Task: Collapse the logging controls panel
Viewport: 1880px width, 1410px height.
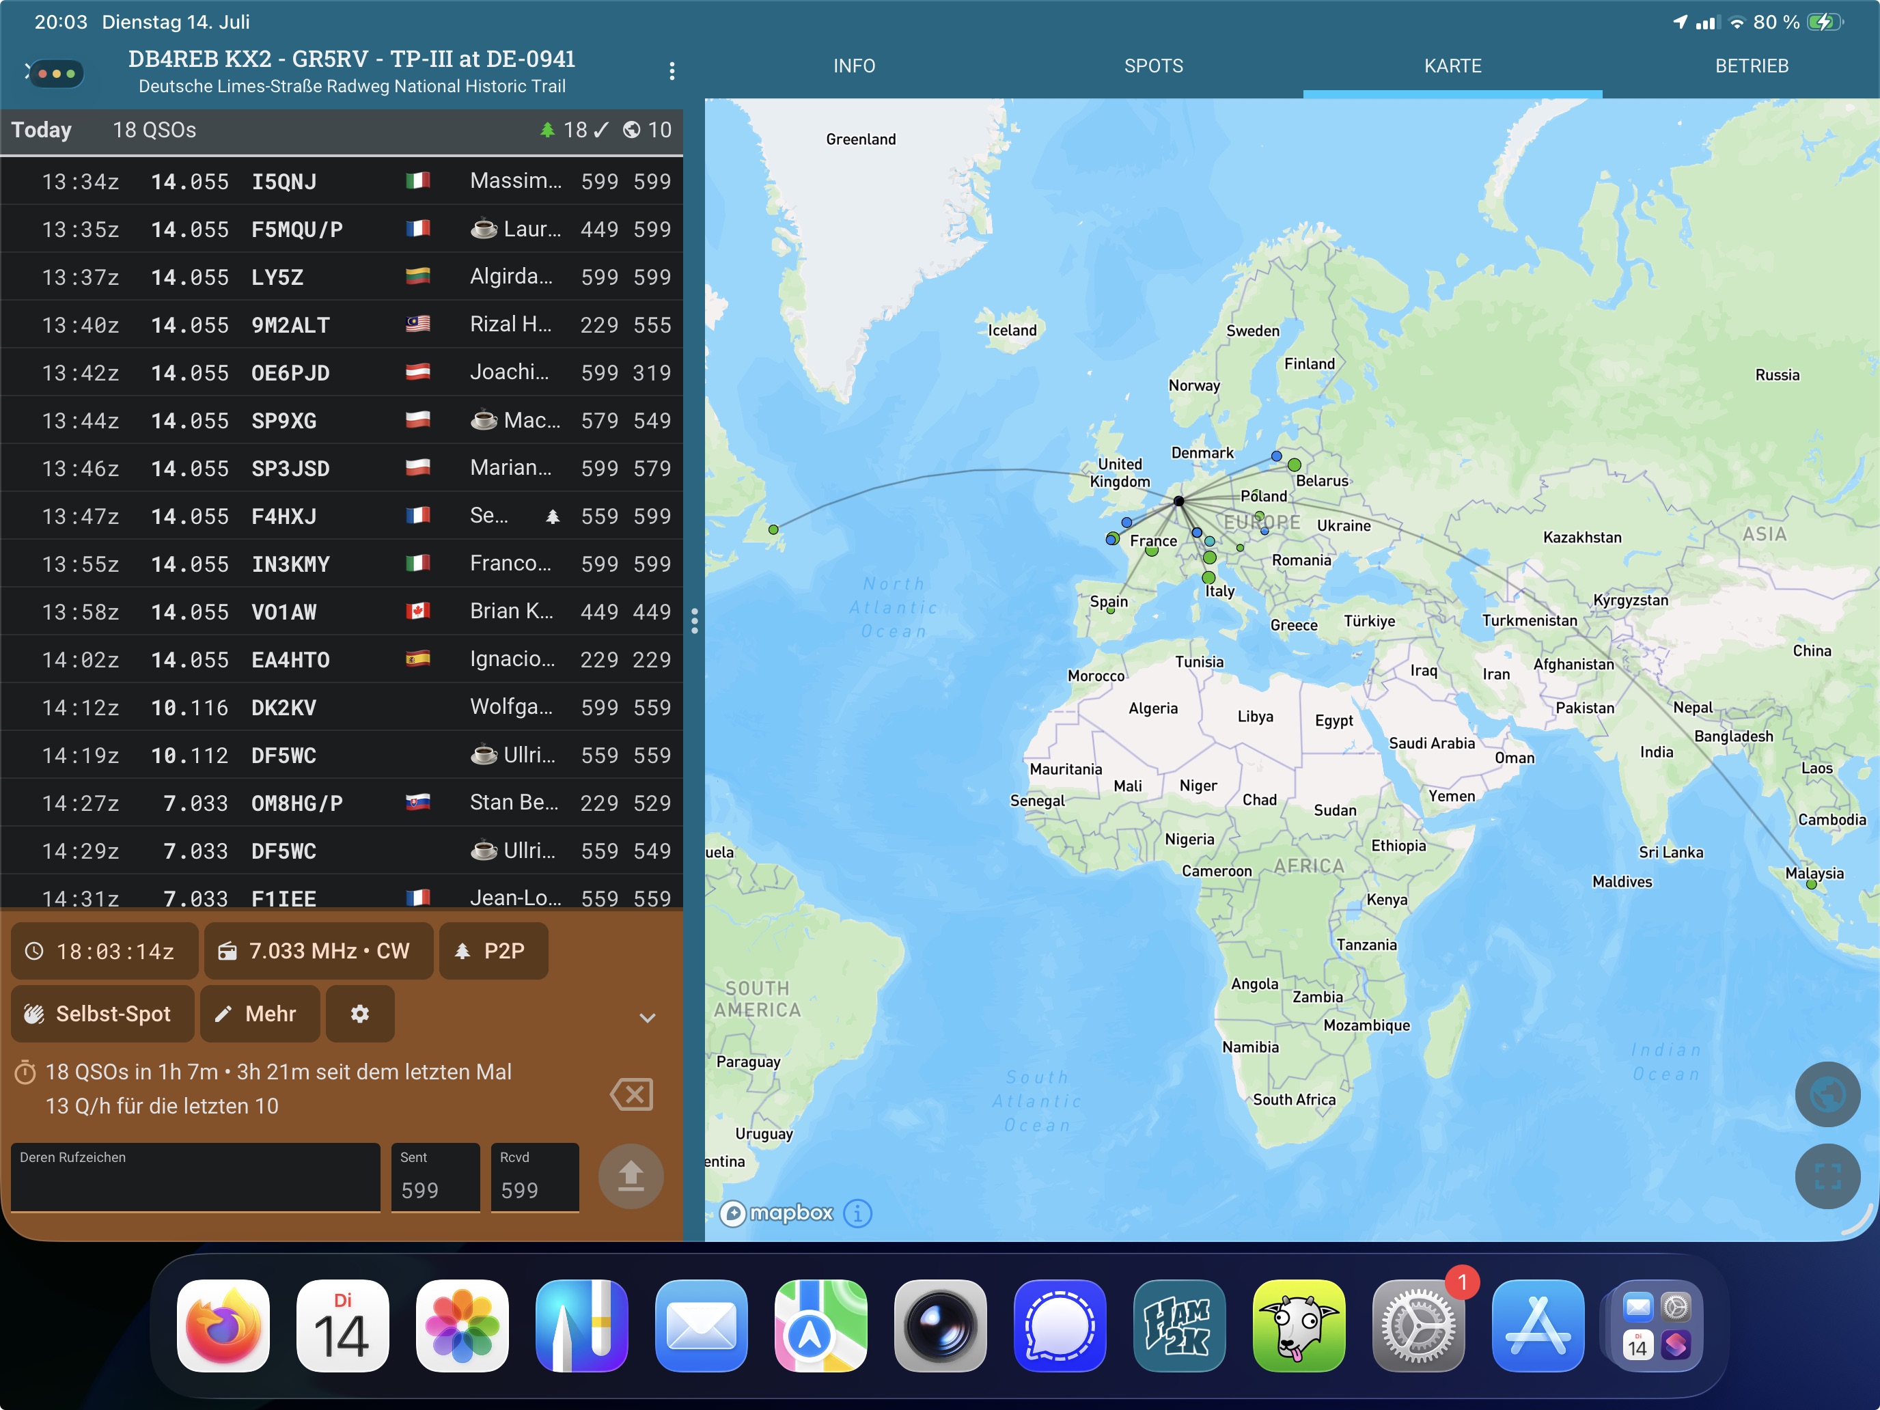Action: [x=648, y=1017]
